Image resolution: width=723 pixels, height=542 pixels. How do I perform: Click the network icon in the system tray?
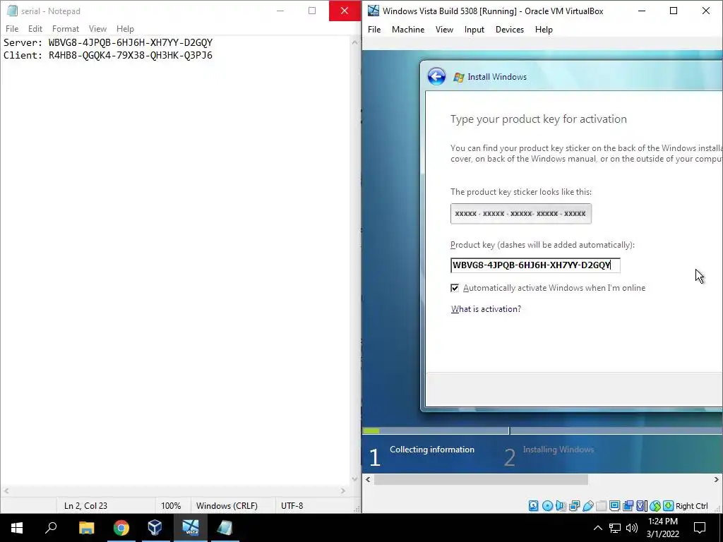pyautogui.click(x=615, y=528)
